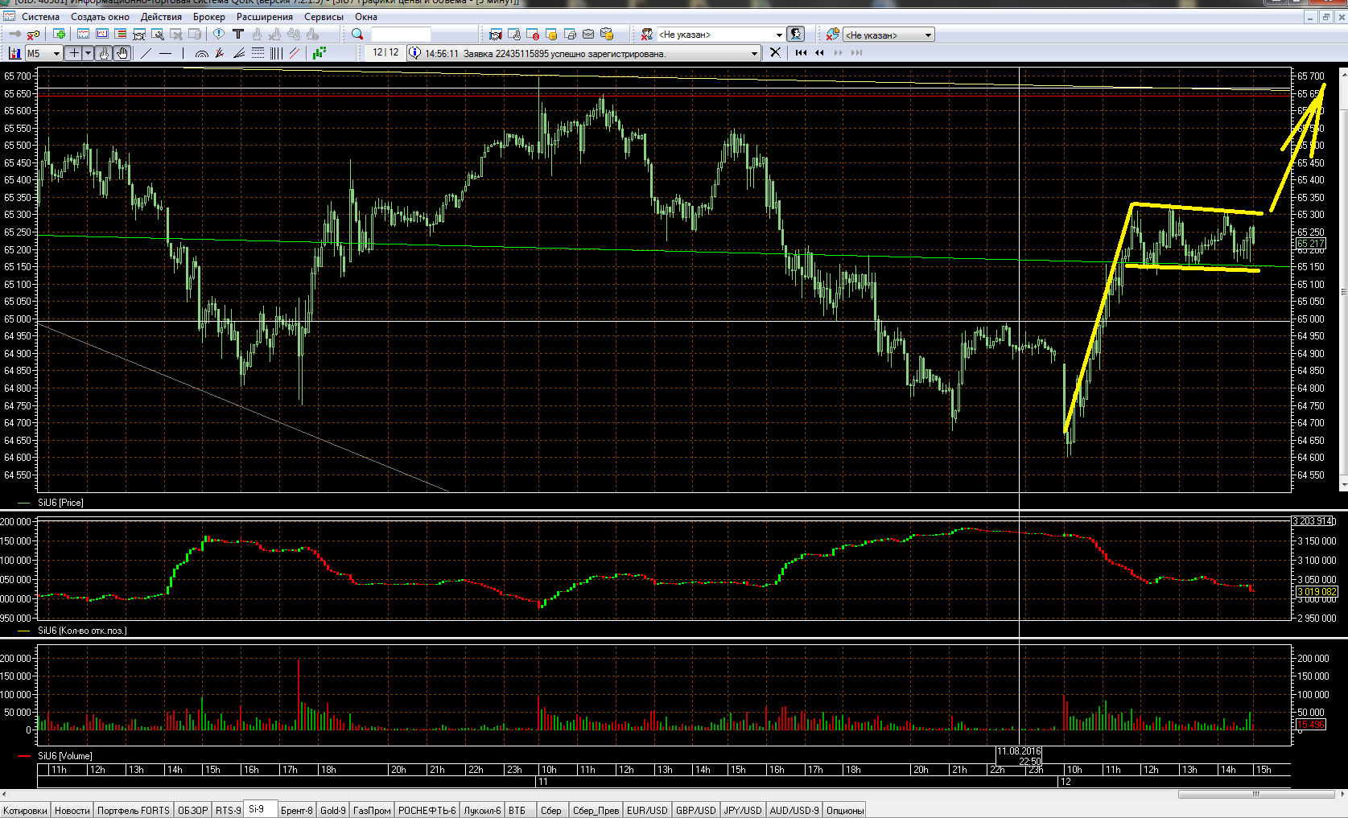
Task: Open the Расширения menu
Action: click(265, 17)
